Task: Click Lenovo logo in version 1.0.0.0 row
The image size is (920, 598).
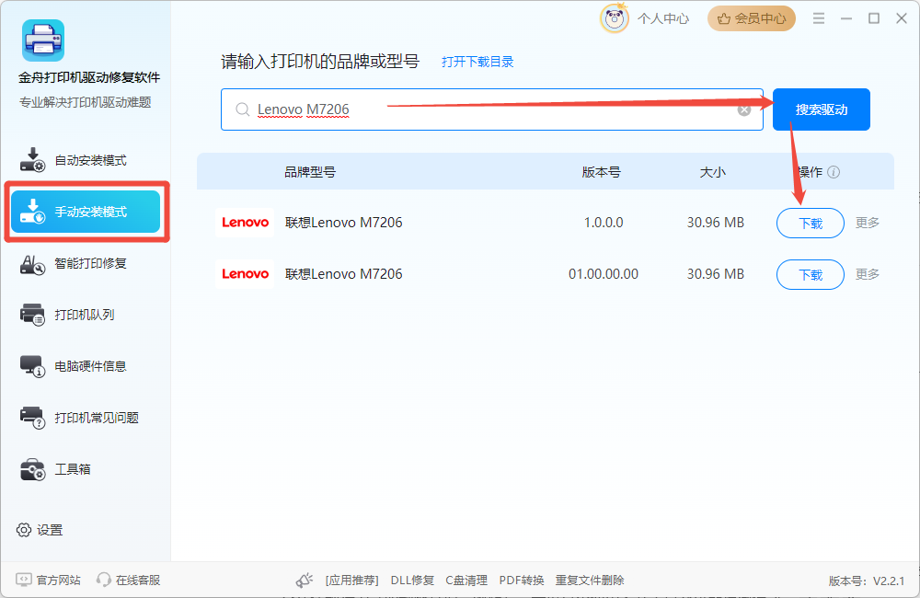Action: [245, 223]
